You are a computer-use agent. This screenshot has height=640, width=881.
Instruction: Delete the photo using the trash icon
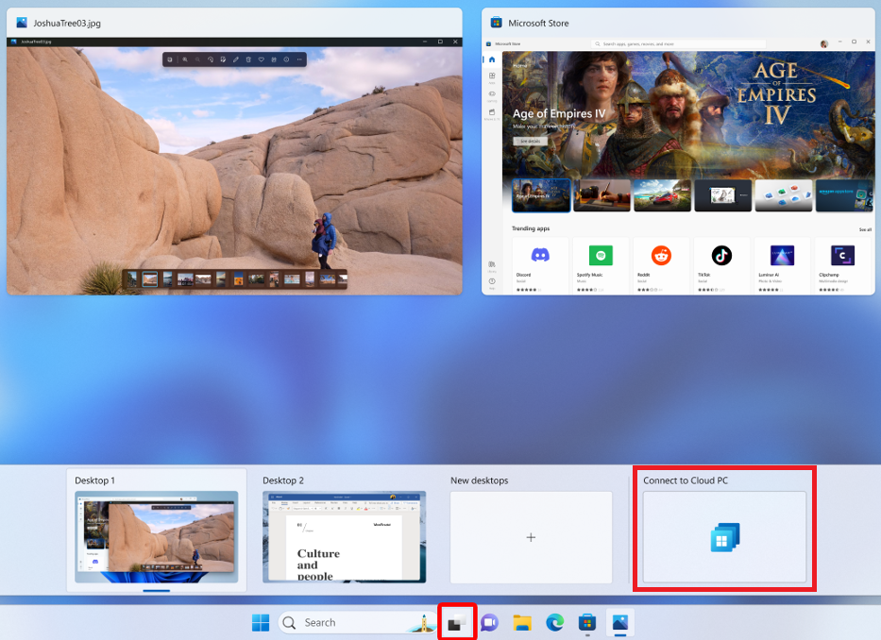click(x=248, y=59)
